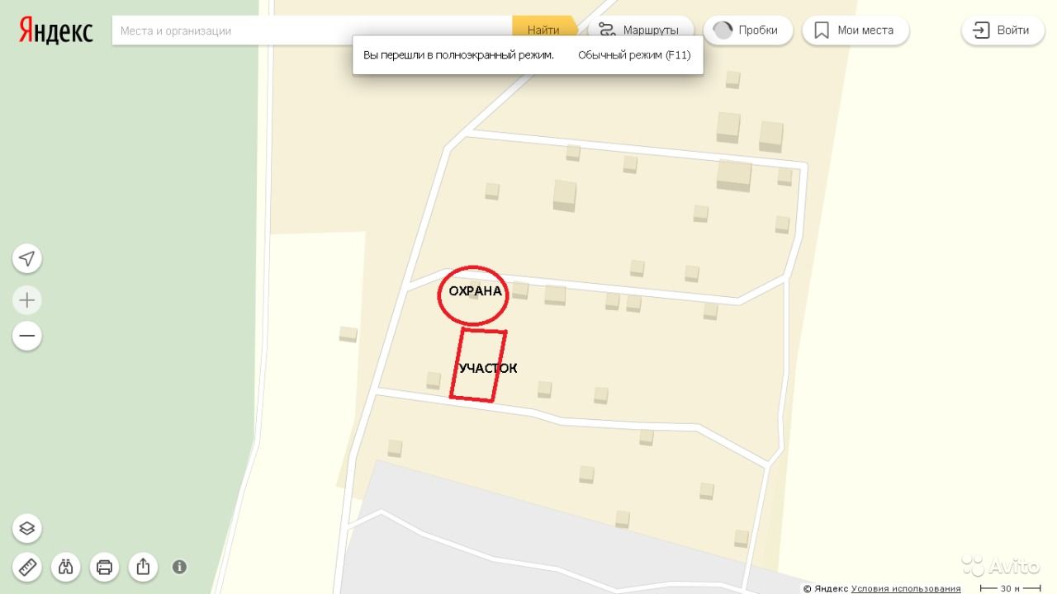Open Условия использования link
Image resolution: width=1057 pixels, height=594 pixels.
click(x=906, y=589)
